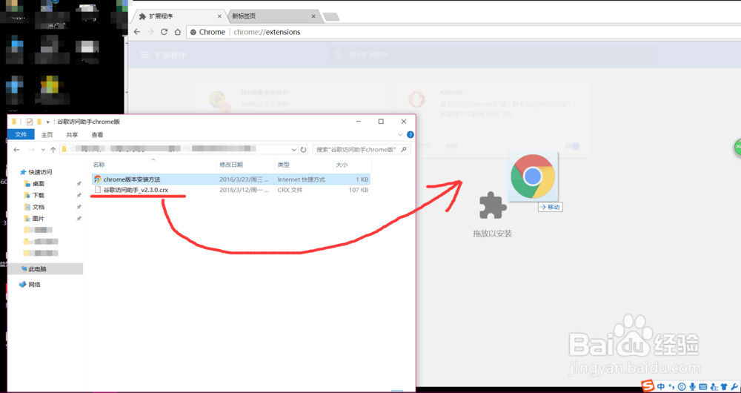Click the pin icon next to 下载
The width and height of the screenshot is (741, 393).
pyautogui.click(x=79, y=195)
